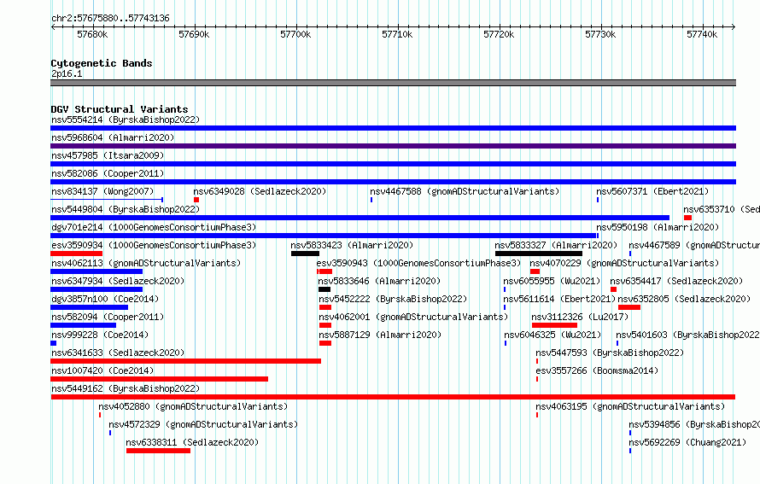
Task: Select the esv3557266 (Boomsma2014) label
Action: [597, 370]
